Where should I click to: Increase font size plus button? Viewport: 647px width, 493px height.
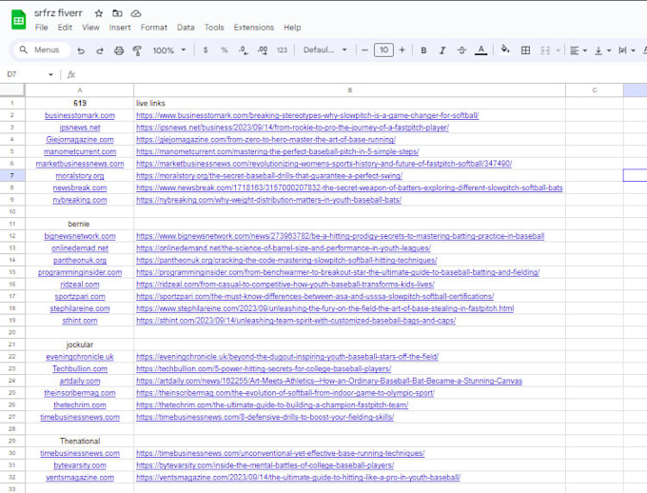[x=402, y=49]
